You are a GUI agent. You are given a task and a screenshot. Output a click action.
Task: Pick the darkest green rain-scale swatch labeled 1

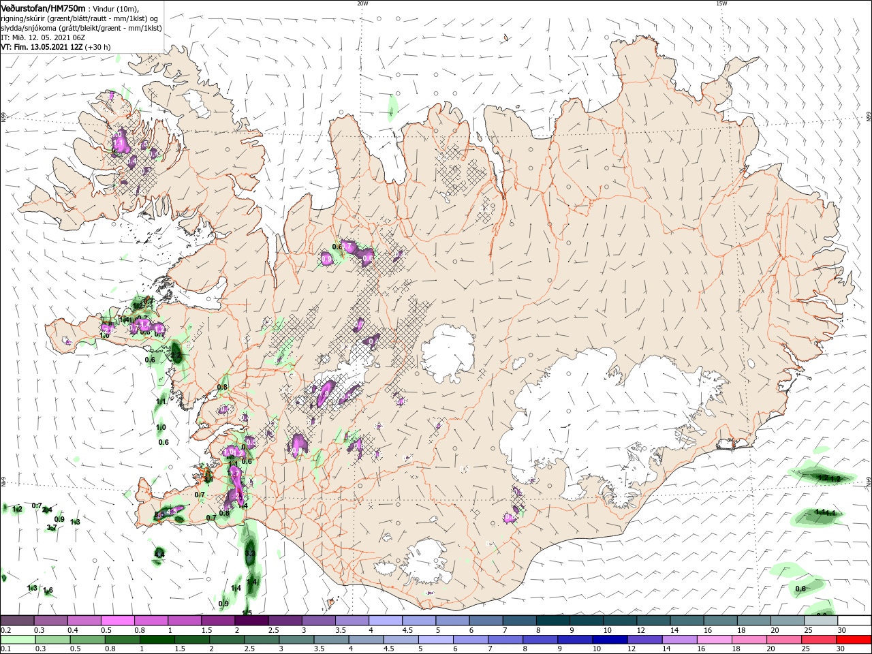157,639
